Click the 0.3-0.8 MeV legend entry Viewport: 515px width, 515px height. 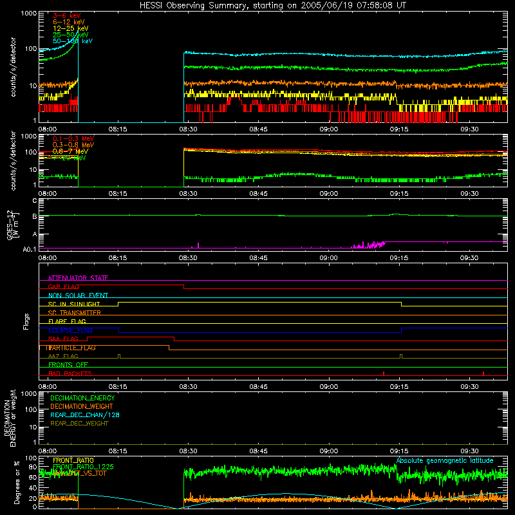tap(73, 145)
